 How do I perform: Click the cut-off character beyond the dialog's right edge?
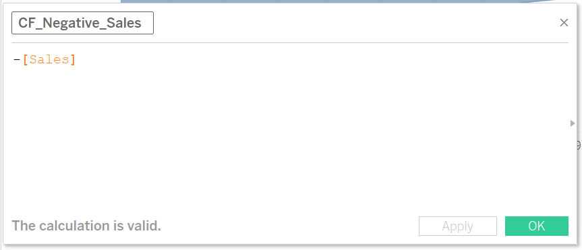click(579, 146)
